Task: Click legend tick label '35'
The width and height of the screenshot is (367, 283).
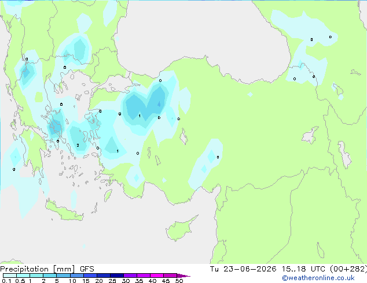Action: click(x=139, y=281)
